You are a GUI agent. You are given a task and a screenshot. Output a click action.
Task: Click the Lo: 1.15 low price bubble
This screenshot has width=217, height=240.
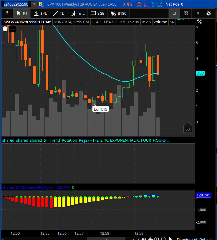(100, 109)
